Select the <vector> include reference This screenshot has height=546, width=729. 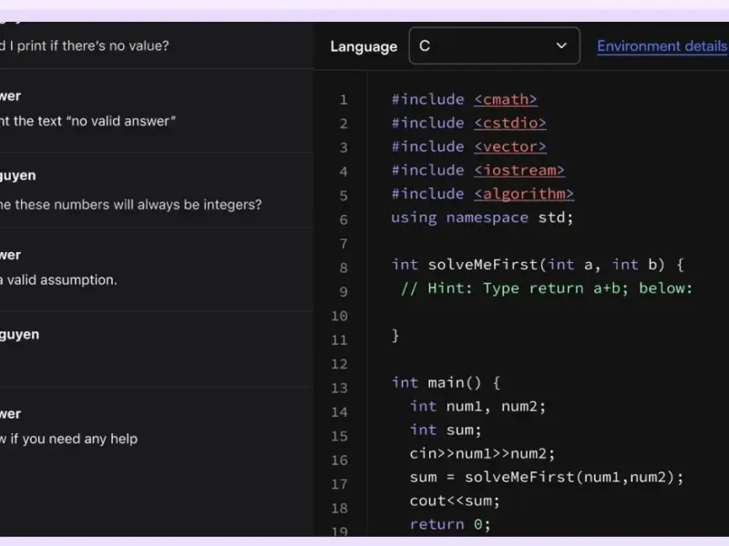[x=509, y=147]
